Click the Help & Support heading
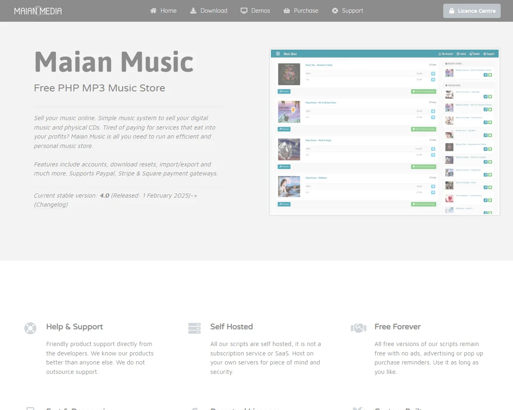 (74, 327)
